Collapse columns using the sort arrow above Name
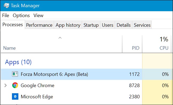The image size is (173, 105). pyautogui.click(x=60, y=38)
